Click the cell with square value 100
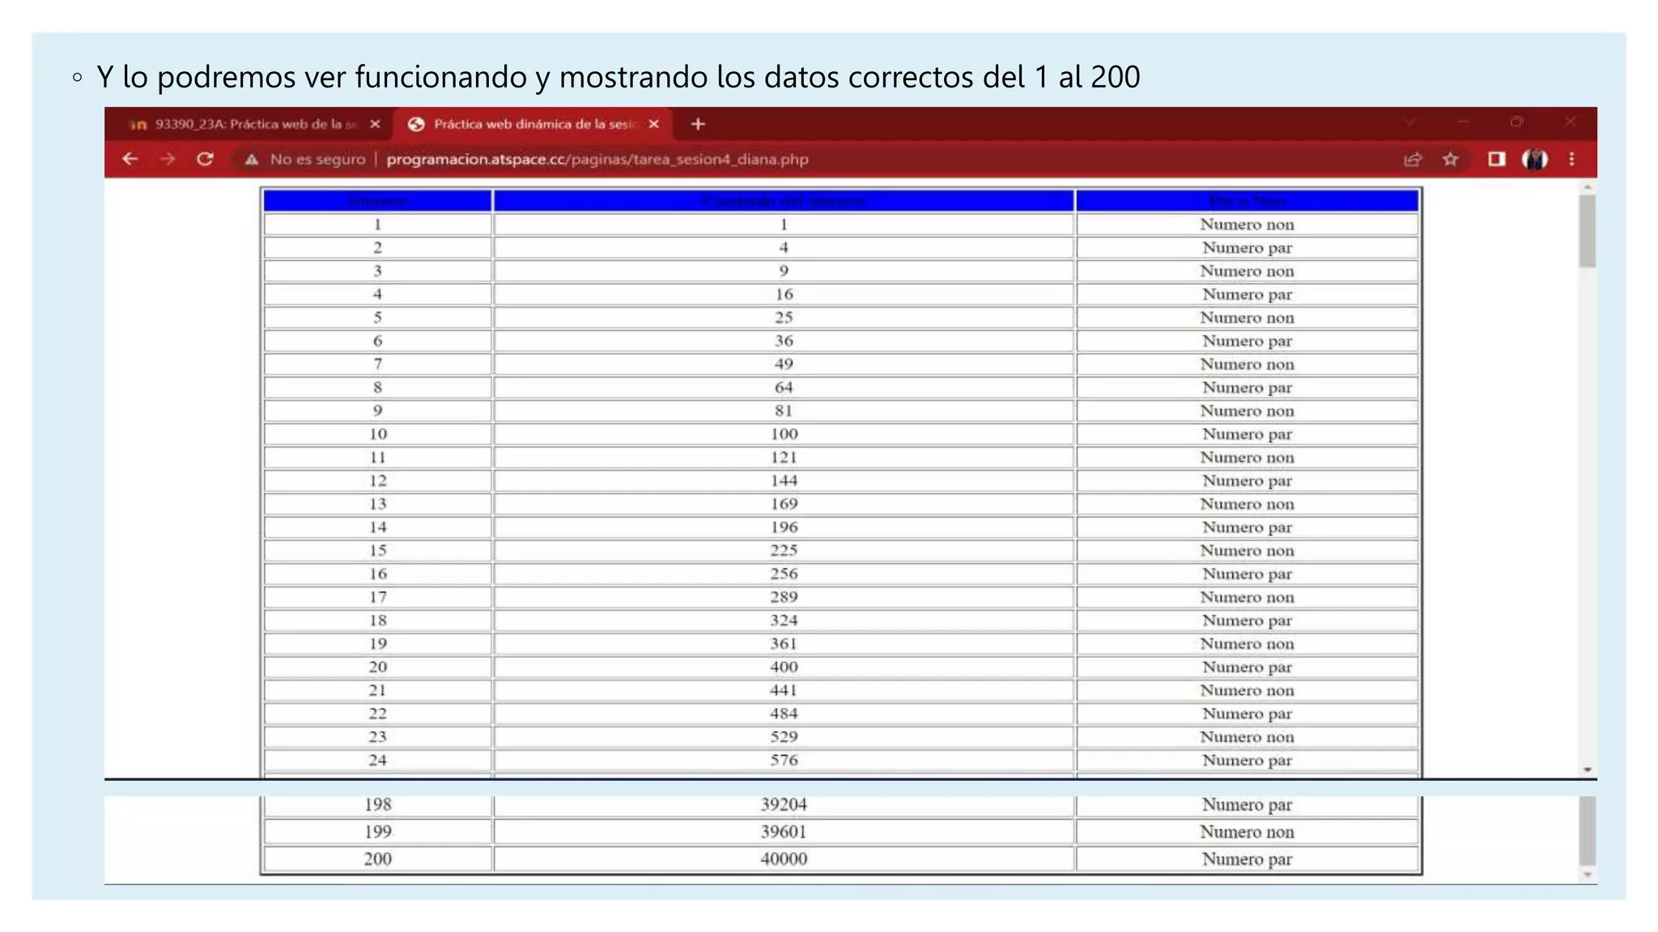 784,434
